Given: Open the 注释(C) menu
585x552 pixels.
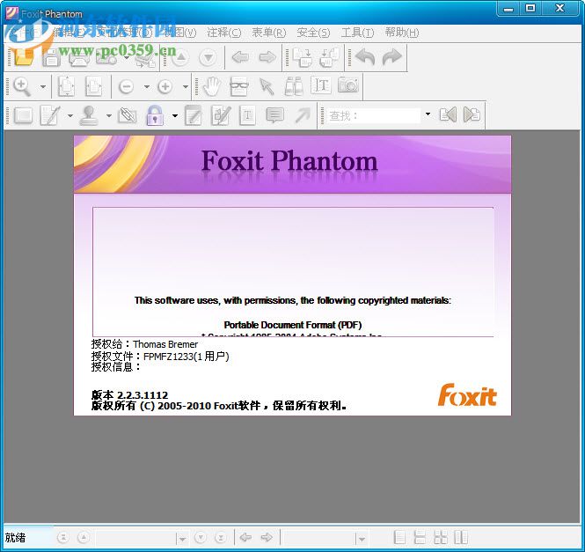Looking at the screenshot, I should pyautogui.click(x=224, y=33).
